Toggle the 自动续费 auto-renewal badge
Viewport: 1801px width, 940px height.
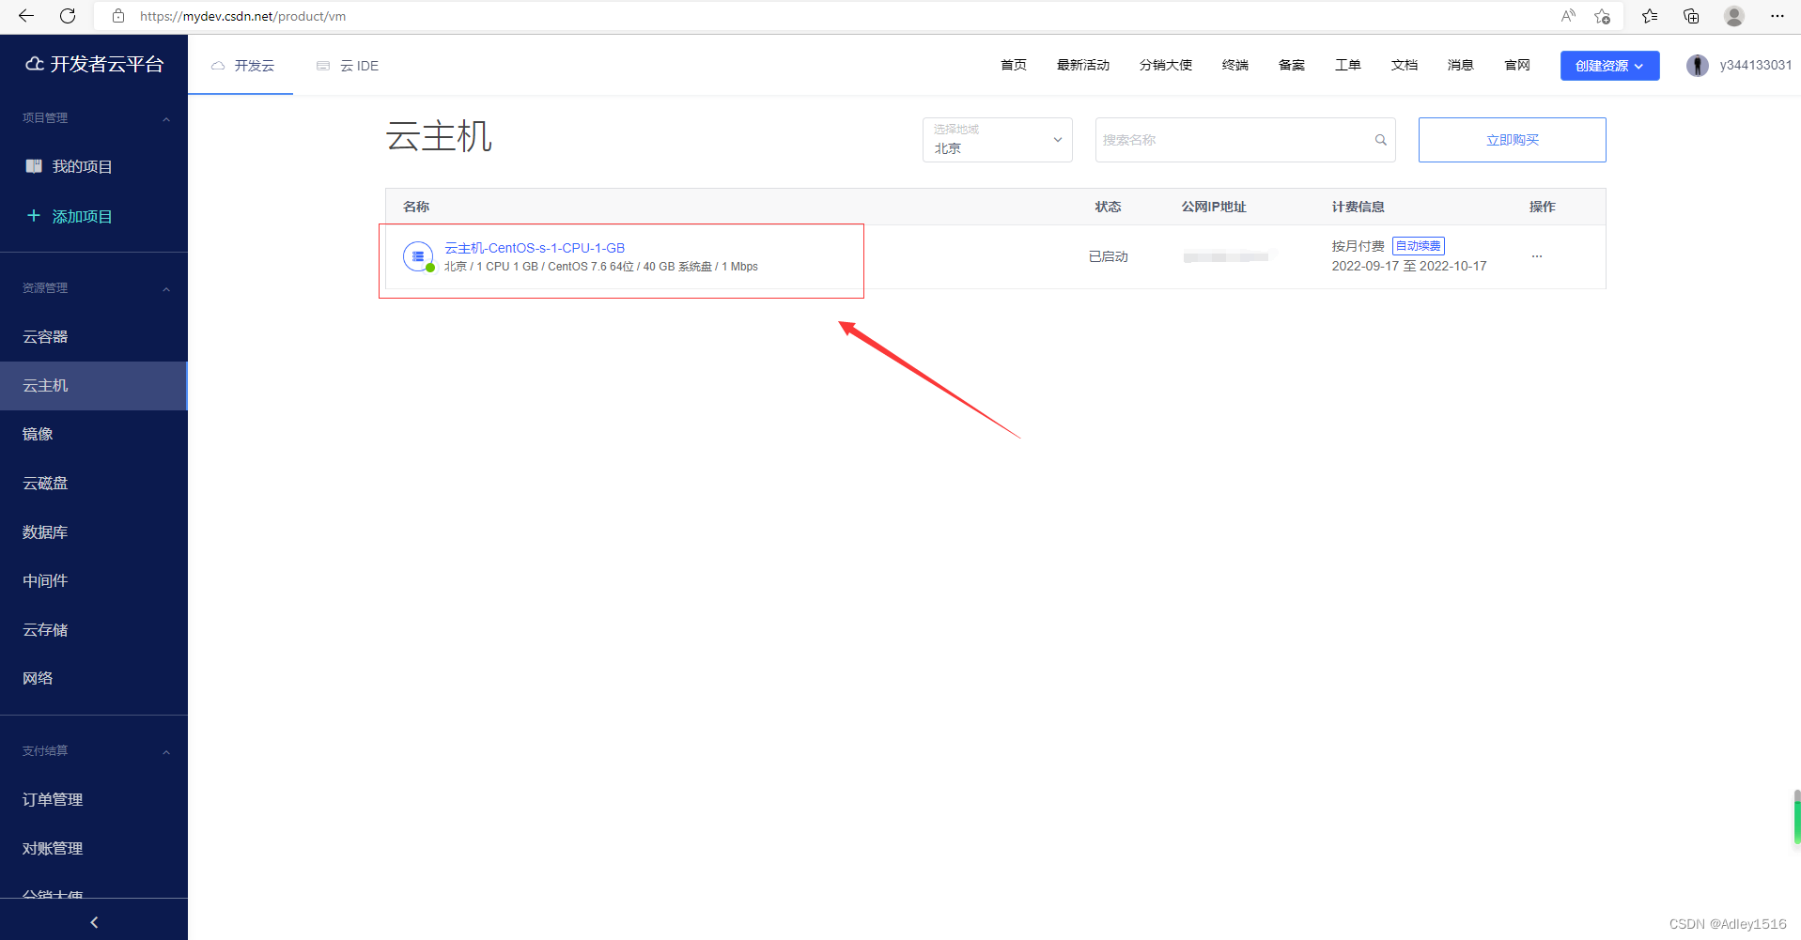point(1418,245)
